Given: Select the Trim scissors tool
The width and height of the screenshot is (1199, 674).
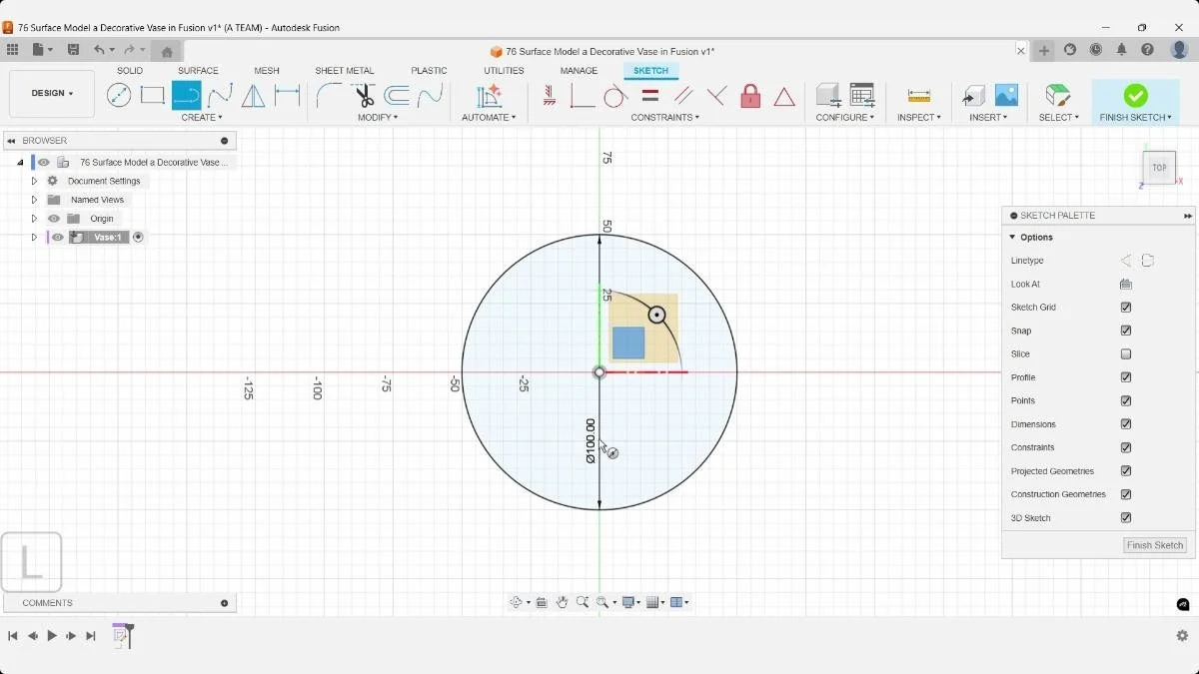Looking at the screenshot, I should [x=364, y=96].
